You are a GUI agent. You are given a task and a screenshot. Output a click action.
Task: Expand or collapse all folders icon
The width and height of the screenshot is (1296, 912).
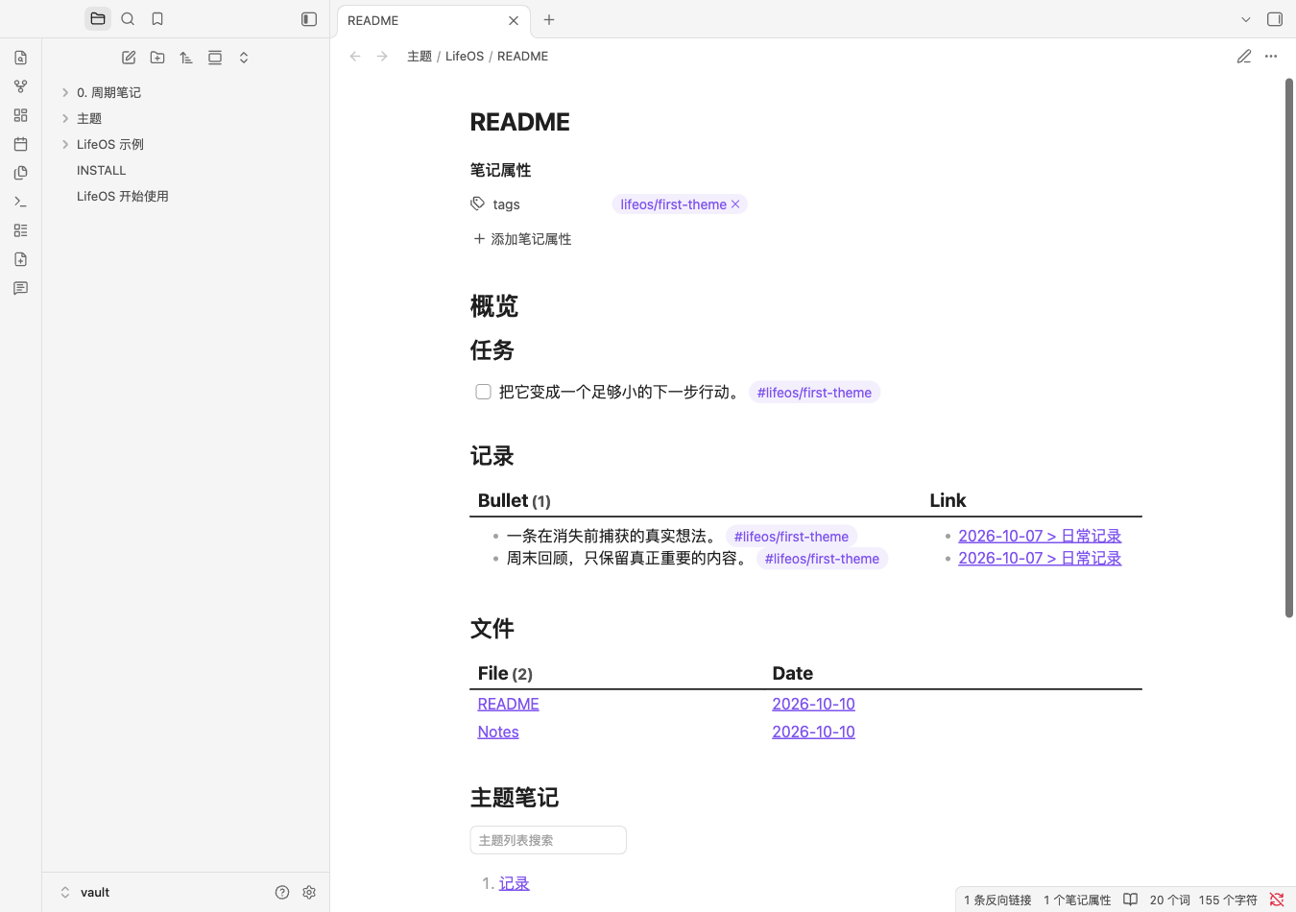244,58
